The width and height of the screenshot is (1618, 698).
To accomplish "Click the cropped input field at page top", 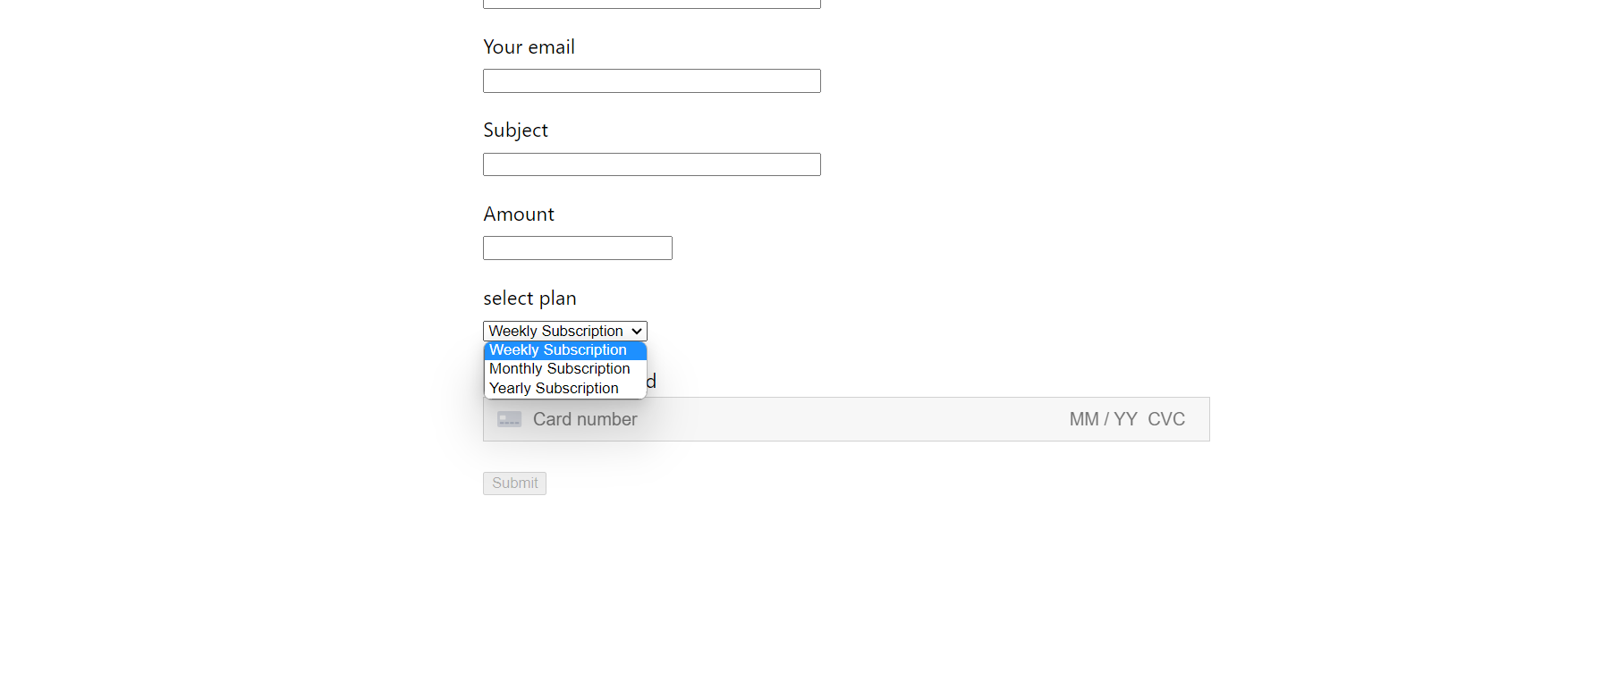I will [x=651, y=4].
